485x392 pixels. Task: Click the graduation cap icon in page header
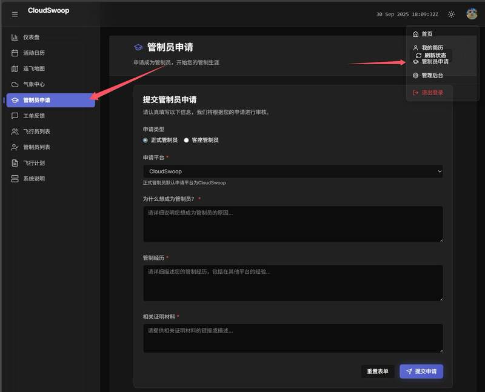coord(138,47)
